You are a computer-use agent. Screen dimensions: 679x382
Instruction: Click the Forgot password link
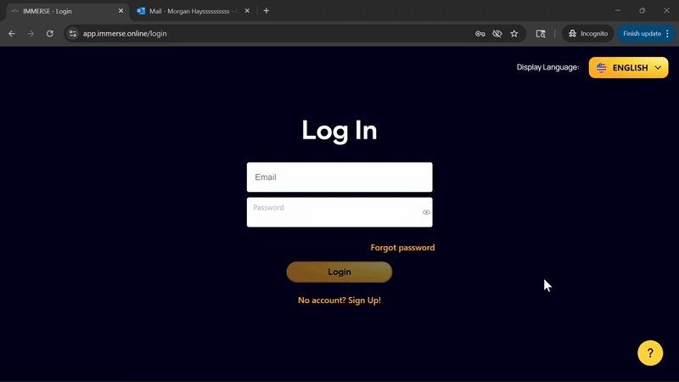coord(402,248)
